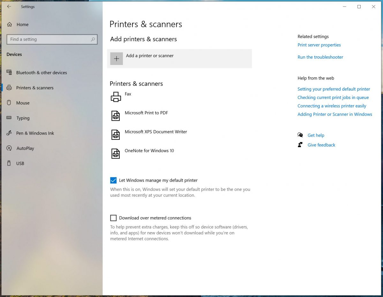Close the Settings window
The height and width of the screenshot is (297, 383).
373,7
